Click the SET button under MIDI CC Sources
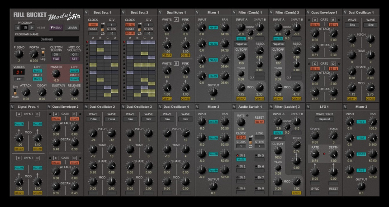The image size is (389, 207). pos(74,59)
